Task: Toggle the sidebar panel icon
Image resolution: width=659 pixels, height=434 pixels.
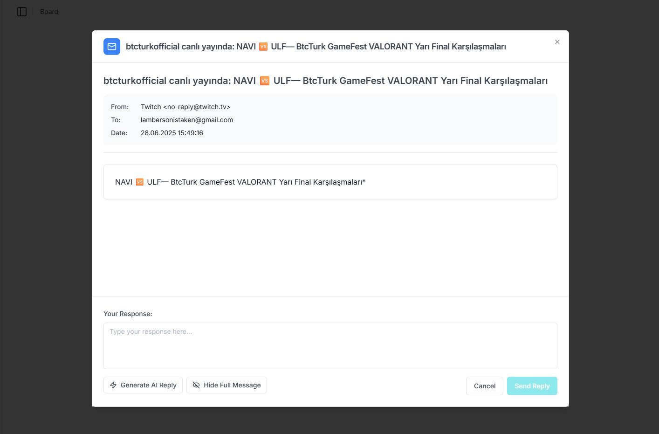Action: (22, 12)
